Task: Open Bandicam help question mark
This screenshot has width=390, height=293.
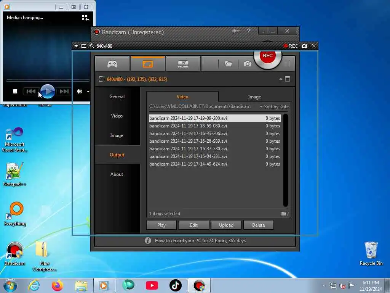Action: pyautogui.click(x=249, y=31)
